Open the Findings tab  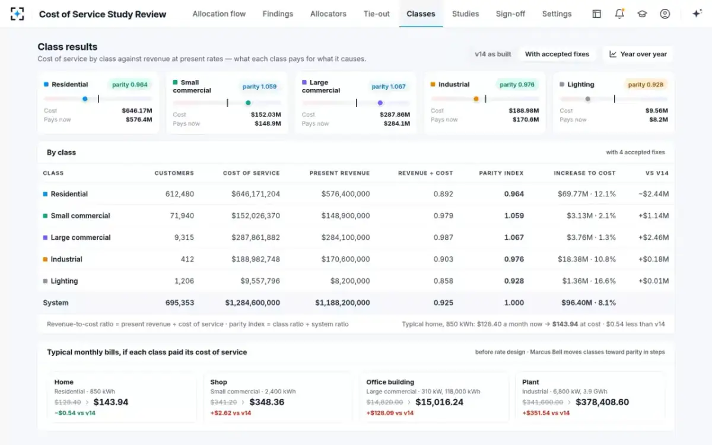(x=278, y=14)
